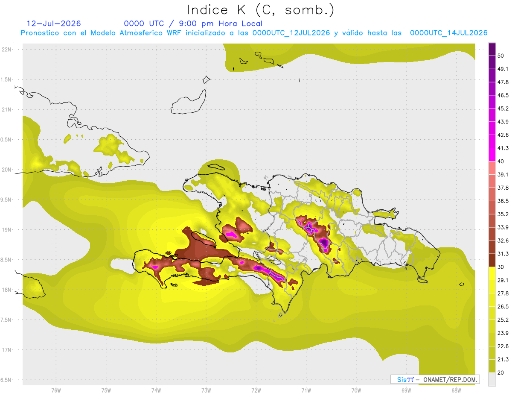Click the '22N' latitude label
The image size is (512, 396).
tap(6, 49)
